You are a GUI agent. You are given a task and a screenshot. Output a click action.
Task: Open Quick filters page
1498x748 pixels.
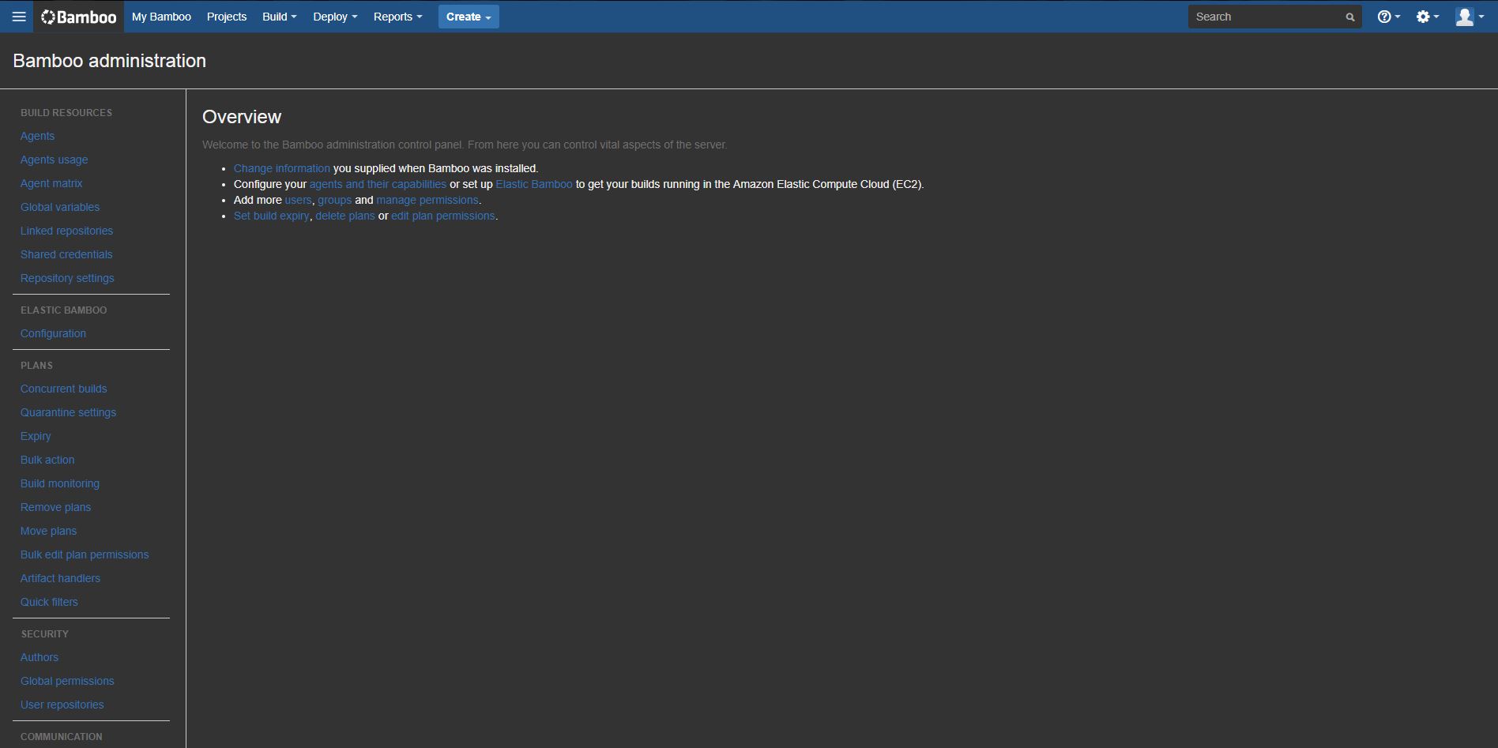click(49, 602)
